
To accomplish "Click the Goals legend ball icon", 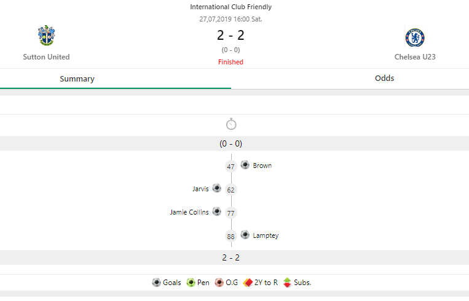I will point(156,283).
